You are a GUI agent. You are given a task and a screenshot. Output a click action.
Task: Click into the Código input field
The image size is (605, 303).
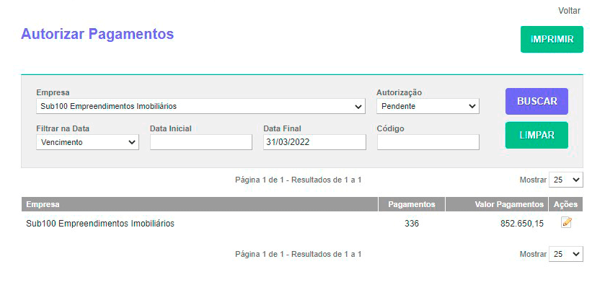click(428, 142)
